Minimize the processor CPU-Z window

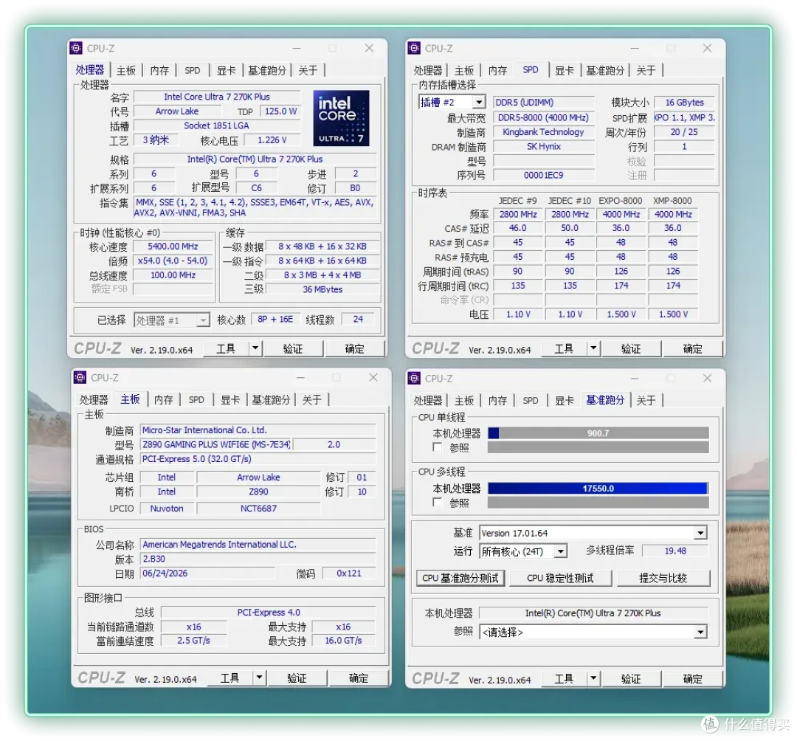[x=297, y=48]
